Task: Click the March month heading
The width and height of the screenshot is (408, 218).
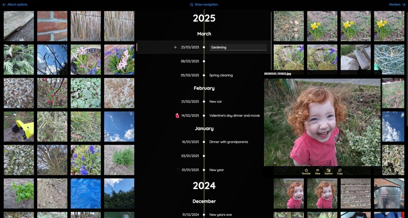Action: coord(204,34)
